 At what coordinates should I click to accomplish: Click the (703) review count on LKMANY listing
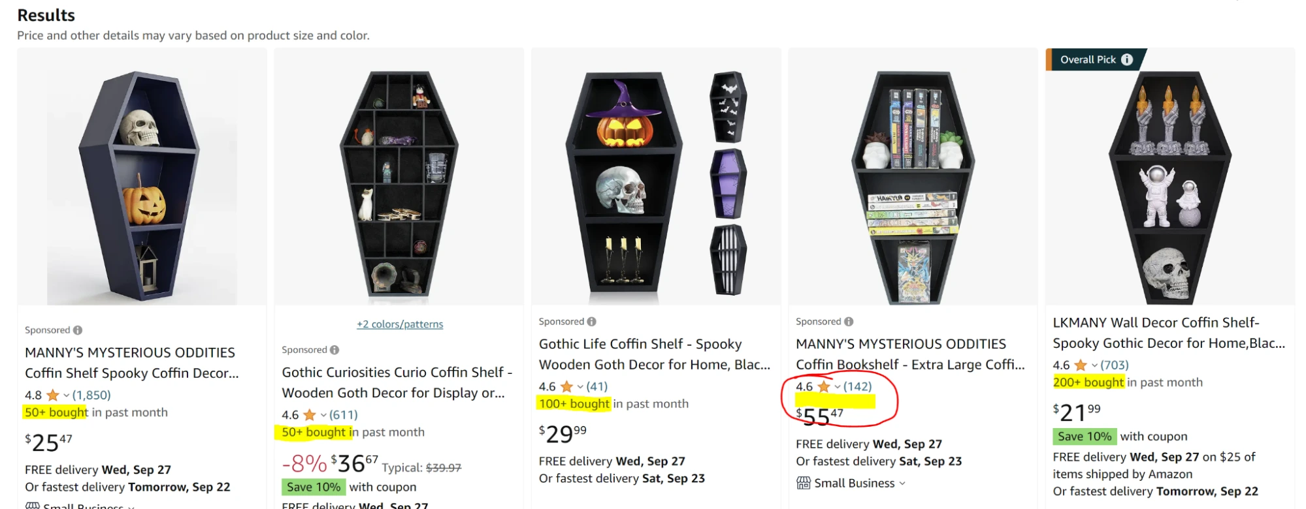(x=1115, y=365)
